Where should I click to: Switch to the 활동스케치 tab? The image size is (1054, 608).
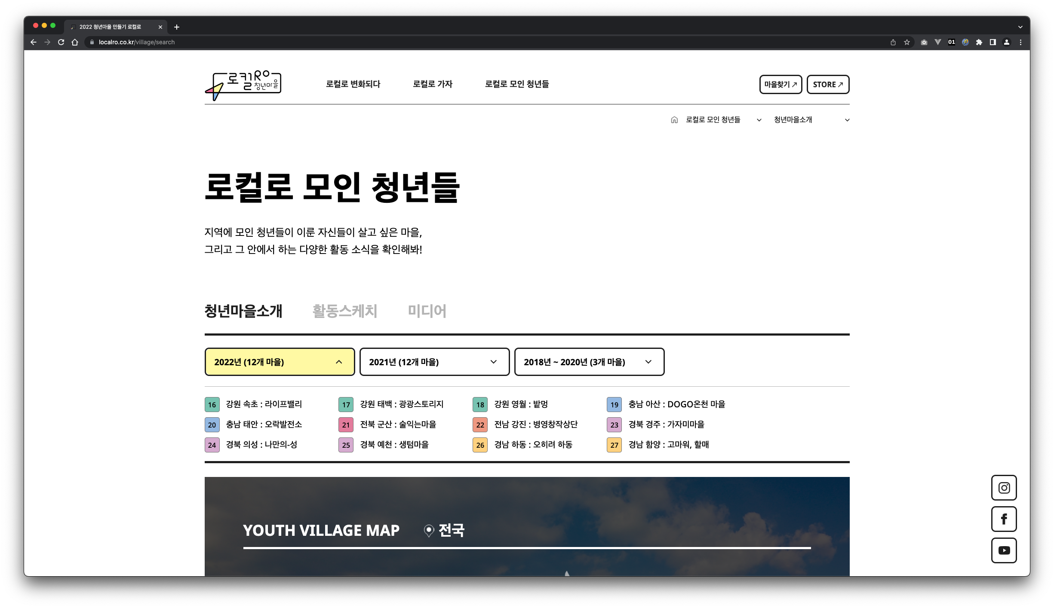pyautogui.click(x=344, y=311)
